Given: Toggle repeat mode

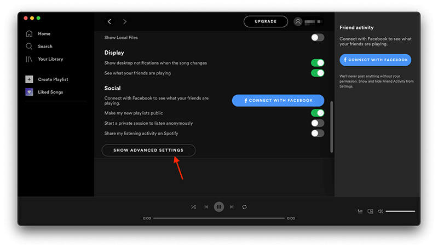Looking at the screenshot, I should 244,207.
